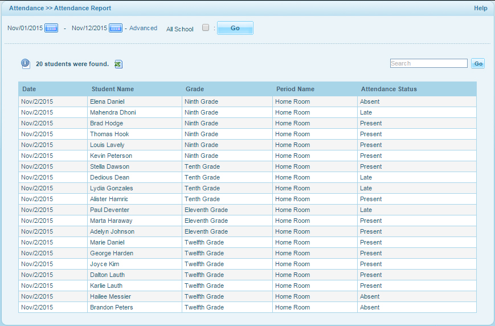Image resolution: width=495 pixels, height=326 pixels.
Task: Open the Help link
Action: 480,9
